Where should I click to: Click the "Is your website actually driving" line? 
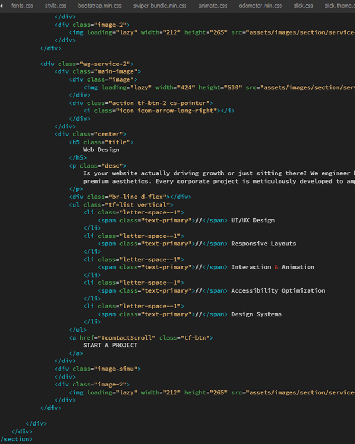219,173
